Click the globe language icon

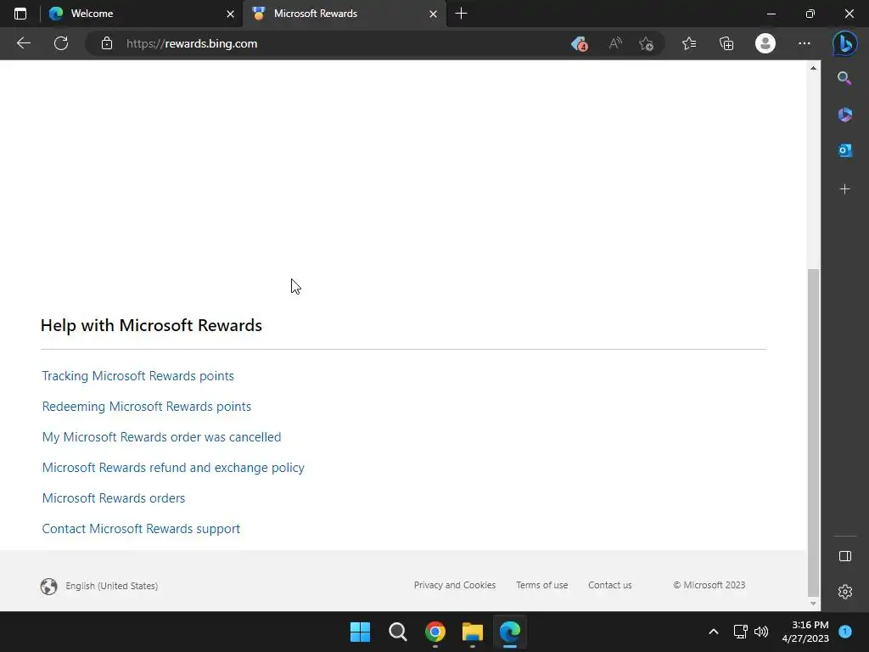coord(48,586)
